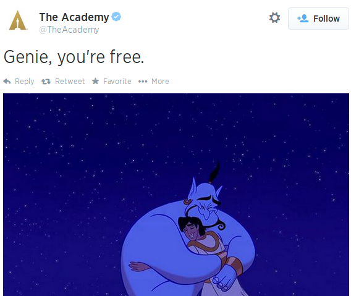Click the add-person icon in Follow button
Image resolution: width=351 pixels, height=296 pixels.
coord(303,19)
